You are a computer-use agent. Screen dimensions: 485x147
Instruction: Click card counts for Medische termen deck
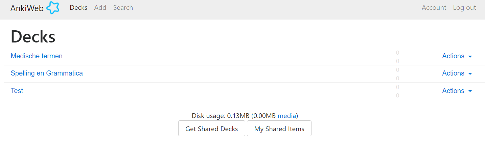click(x=397, y=57)
